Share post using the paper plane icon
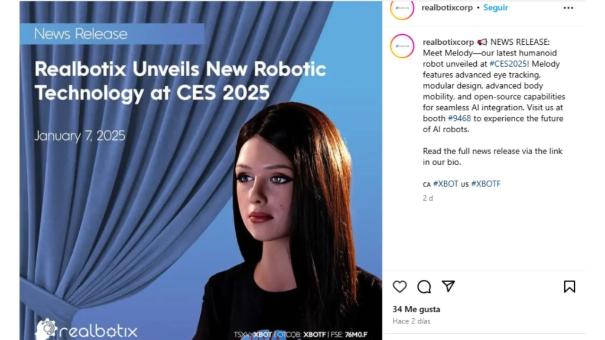 [448, 286]
